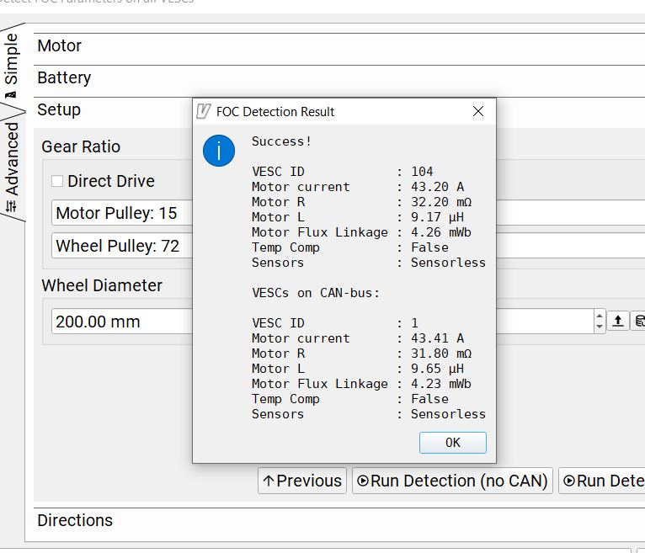645x553 pixels.
Task: Click the Wheel Diameter label
Action: (x=102, y=285)
